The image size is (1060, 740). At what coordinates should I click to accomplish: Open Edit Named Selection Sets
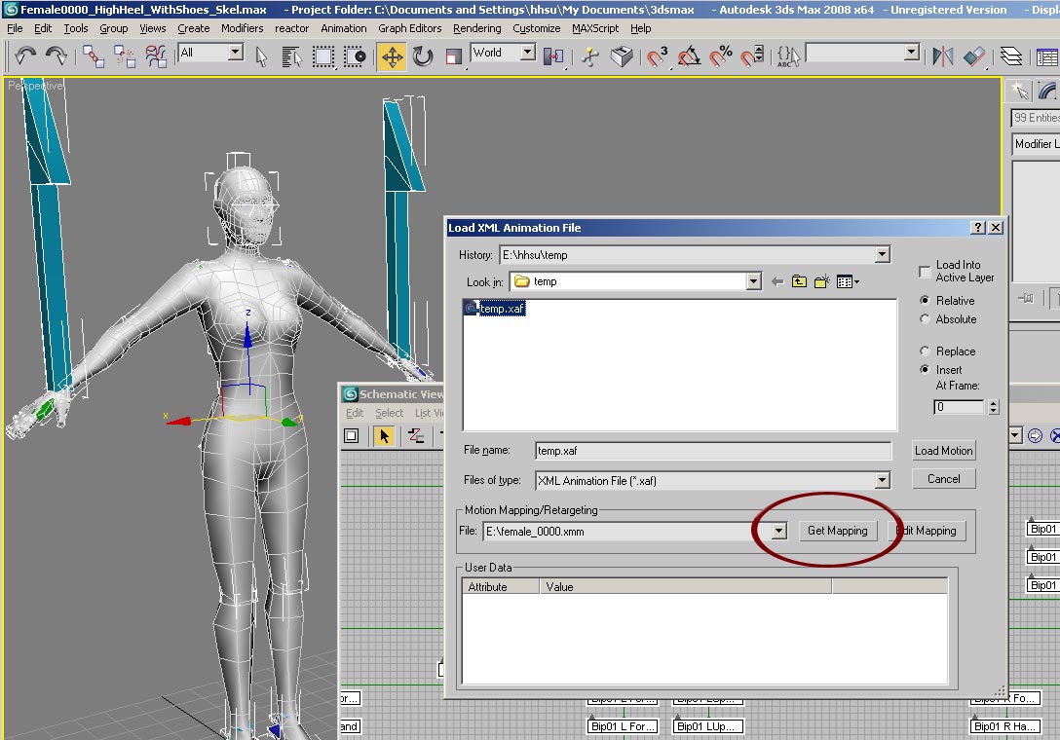click(788, 55)
